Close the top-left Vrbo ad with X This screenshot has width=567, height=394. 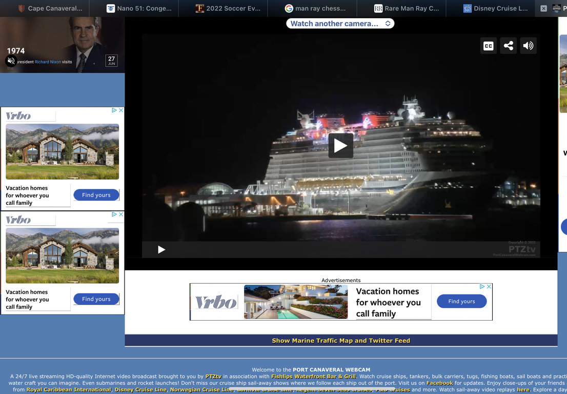121,110
